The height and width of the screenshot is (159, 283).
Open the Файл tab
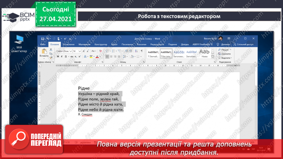pos(43,44)
